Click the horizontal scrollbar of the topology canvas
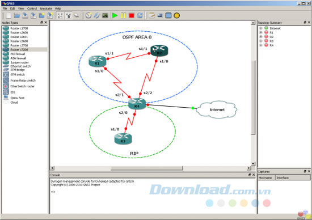Screen dimensions: 312x220 tap(146, 168)
